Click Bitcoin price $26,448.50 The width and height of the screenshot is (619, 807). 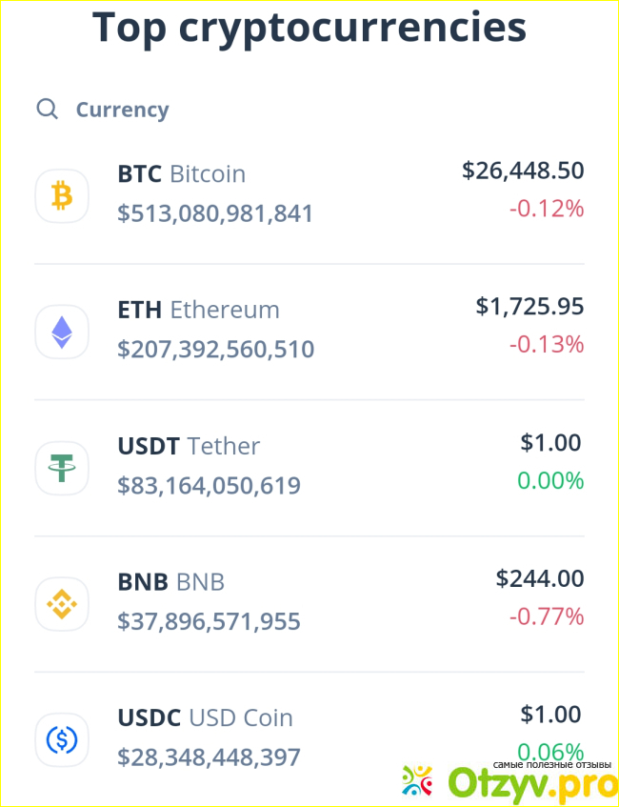[523, 171]
